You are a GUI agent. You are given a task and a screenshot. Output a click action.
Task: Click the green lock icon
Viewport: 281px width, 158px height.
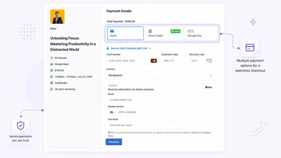[108, 48]
